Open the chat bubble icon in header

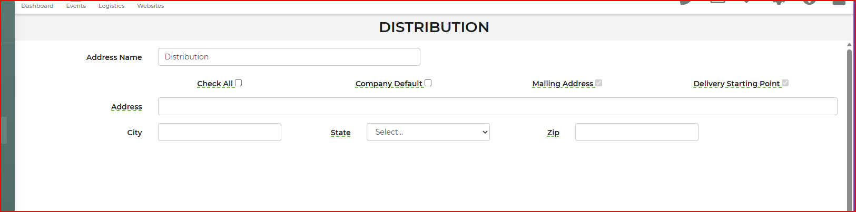point(686,2)
